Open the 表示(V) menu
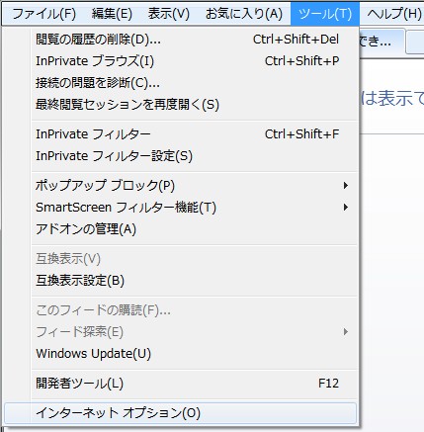This screenshot has height=432, width=424. (168, 14)
